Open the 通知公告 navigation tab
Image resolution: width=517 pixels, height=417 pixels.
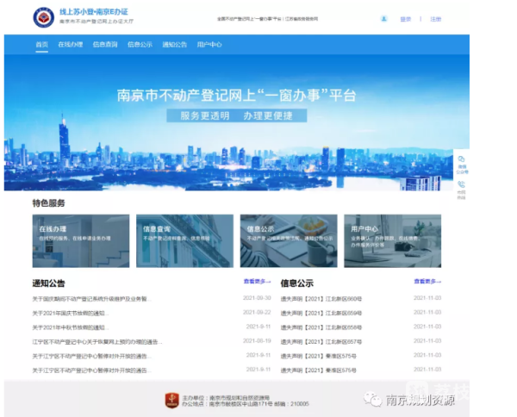[x=174, y=43]
